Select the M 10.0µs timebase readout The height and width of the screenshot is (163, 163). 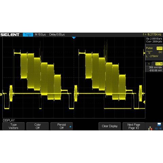pos(40,35)
